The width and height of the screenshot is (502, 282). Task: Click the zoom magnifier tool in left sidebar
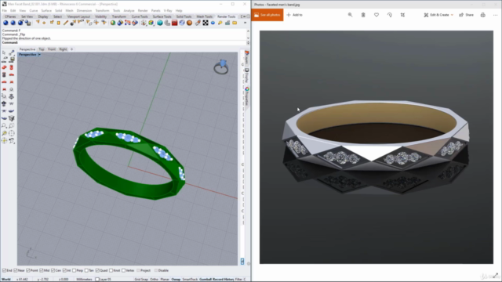tap(4, 125)
